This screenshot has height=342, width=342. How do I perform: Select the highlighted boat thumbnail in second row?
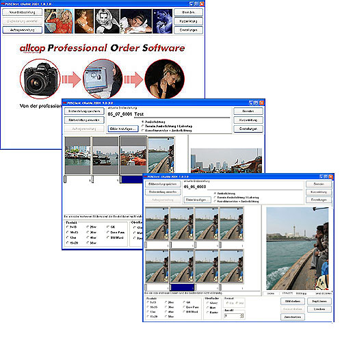tap(182, 266)
